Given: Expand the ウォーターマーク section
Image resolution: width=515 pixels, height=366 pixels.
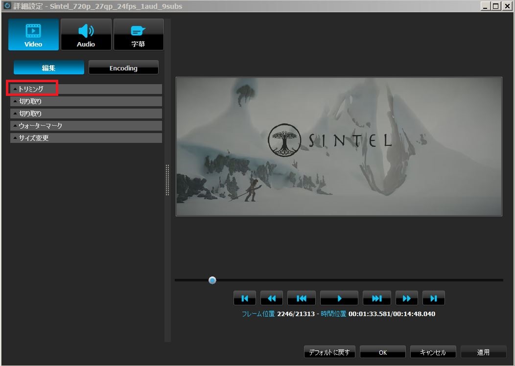Looking at the screenshot, I should pyautogui.click(x=86, y=126).
